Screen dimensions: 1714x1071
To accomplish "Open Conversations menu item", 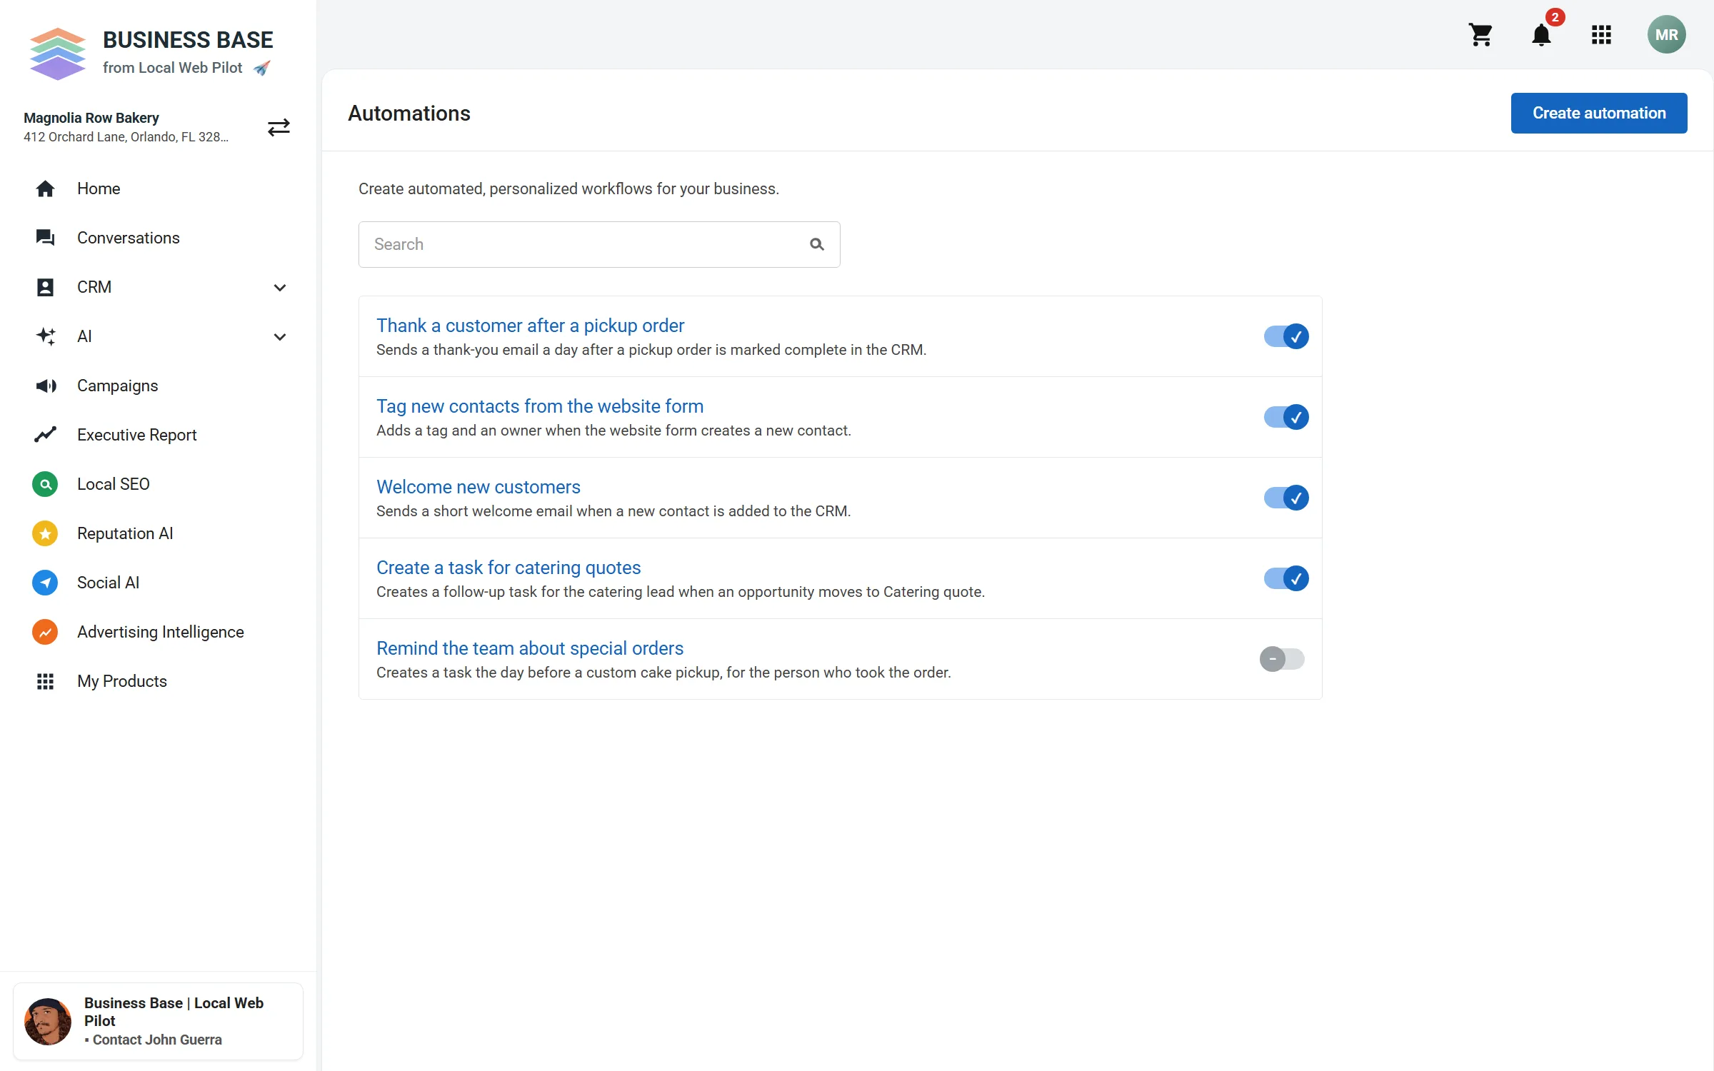I will tap(129, 238).
